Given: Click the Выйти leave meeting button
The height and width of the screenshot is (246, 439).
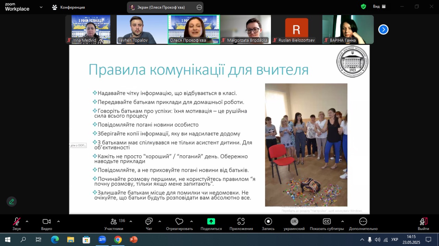Looking at the screenshot, I should click(423, 222).
